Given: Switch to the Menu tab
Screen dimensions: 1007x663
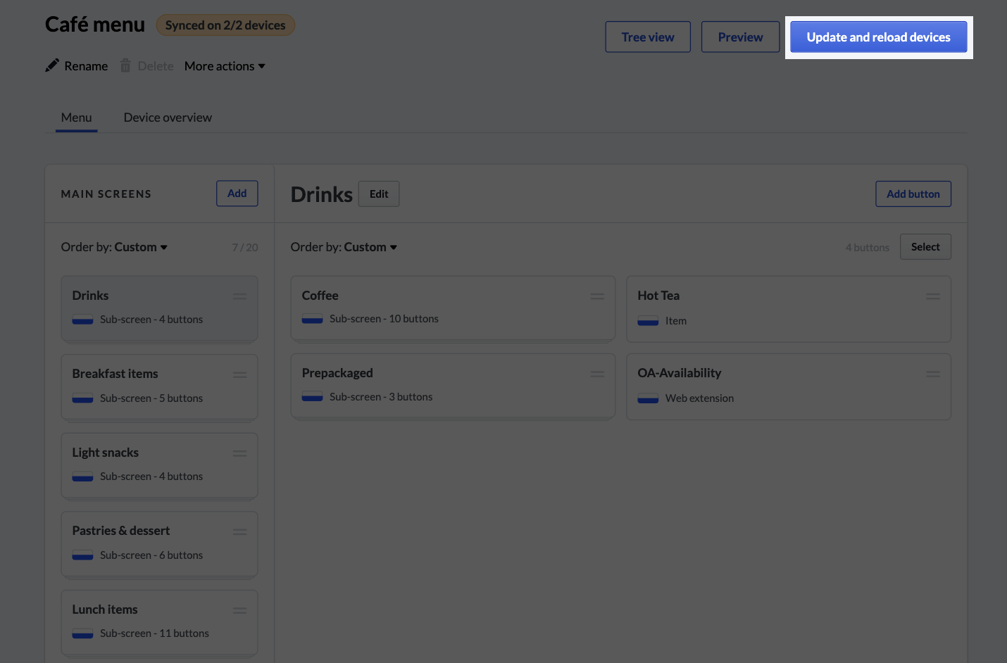Looking at the screenshot, I should [x=76, y=118].
